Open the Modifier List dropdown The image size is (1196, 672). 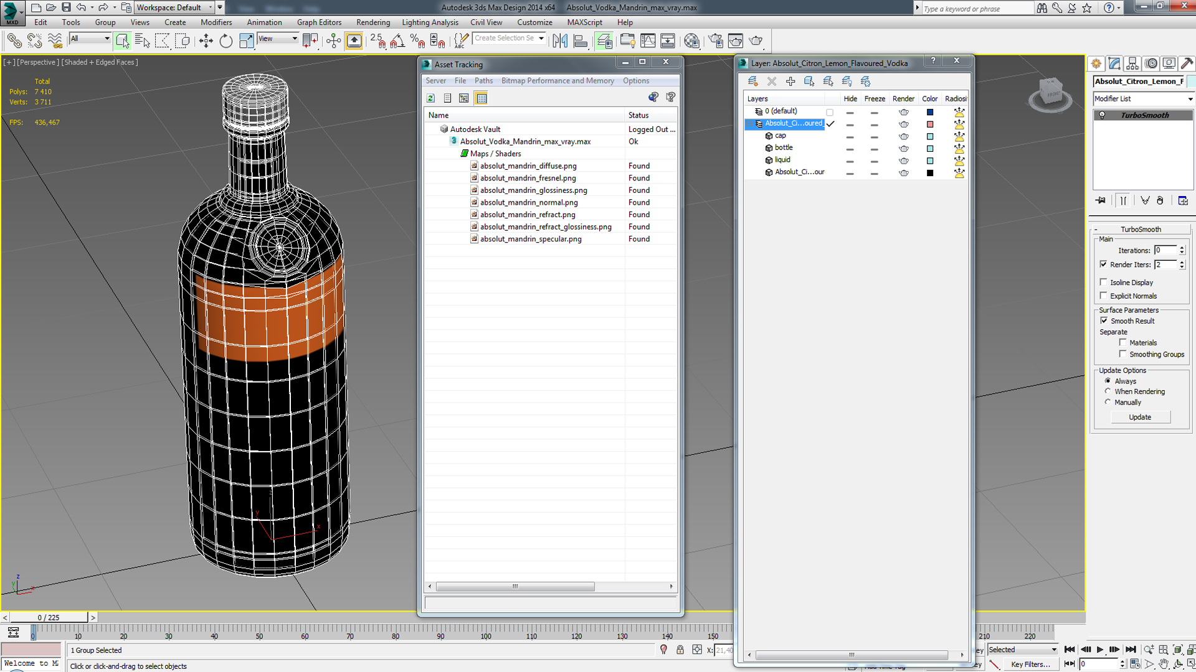[x=1143, y=99]
